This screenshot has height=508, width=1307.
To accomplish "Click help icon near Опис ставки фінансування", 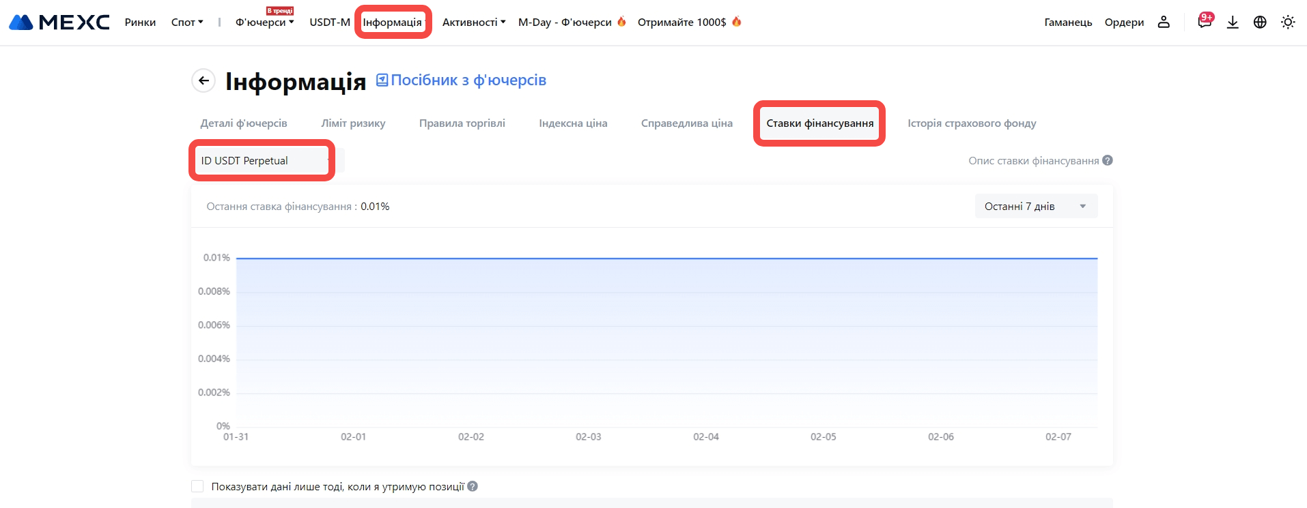I will pyautogui.click(x=1108, y=160).
